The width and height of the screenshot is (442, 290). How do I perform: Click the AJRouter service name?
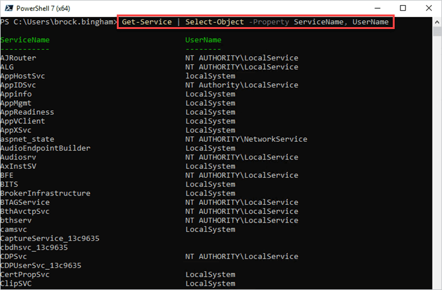(x=18, y=58)
